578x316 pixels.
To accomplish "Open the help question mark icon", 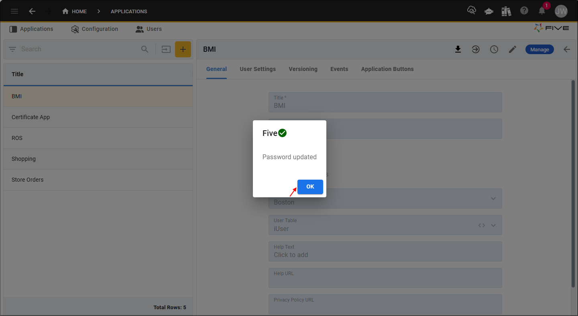I will (x=524, y=11).
